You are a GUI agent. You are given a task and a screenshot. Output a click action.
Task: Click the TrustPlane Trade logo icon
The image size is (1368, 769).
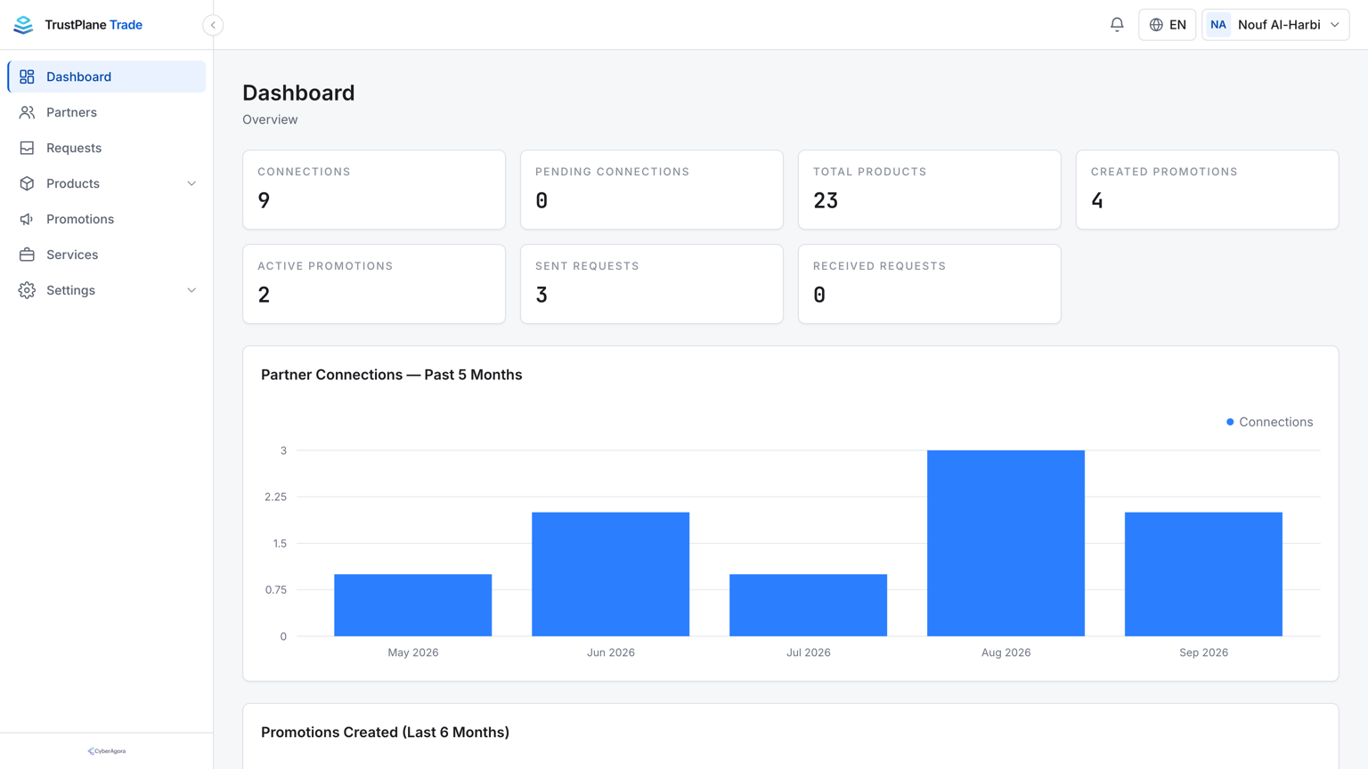(23, 25)
